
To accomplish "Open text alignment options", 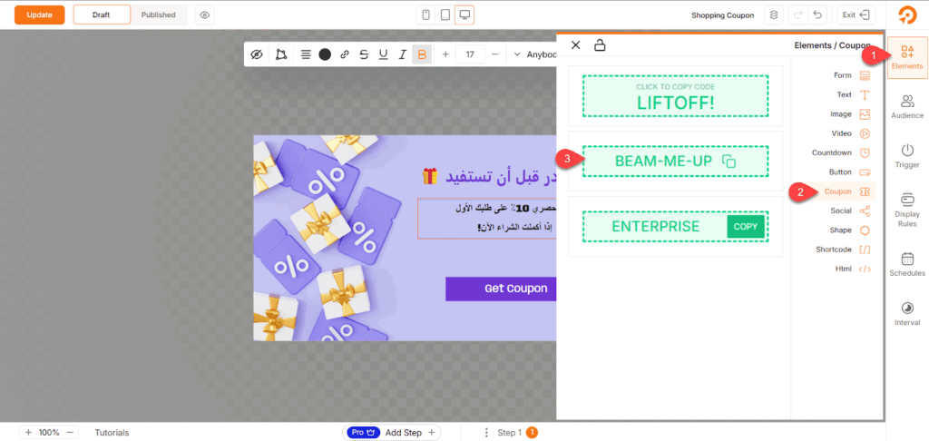I will (x=306, y=54).
